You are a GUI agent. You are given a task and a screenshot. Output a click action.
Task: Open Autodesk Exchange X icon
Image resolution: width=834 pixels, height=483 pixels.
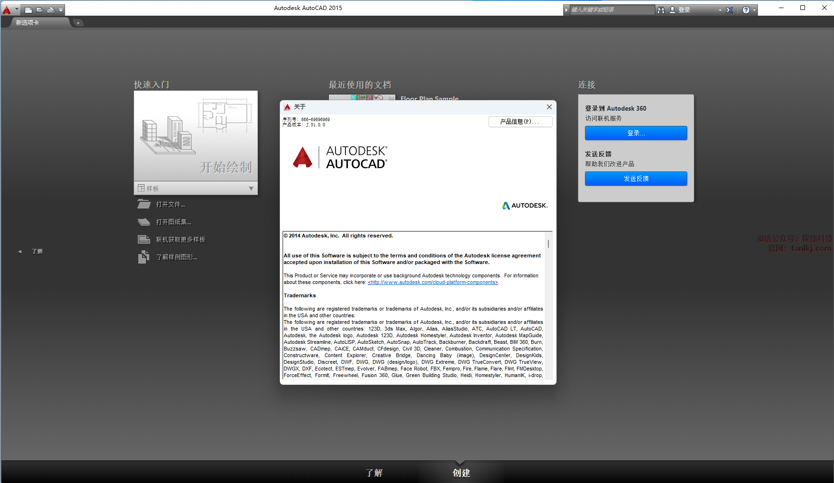coord(729,10)
